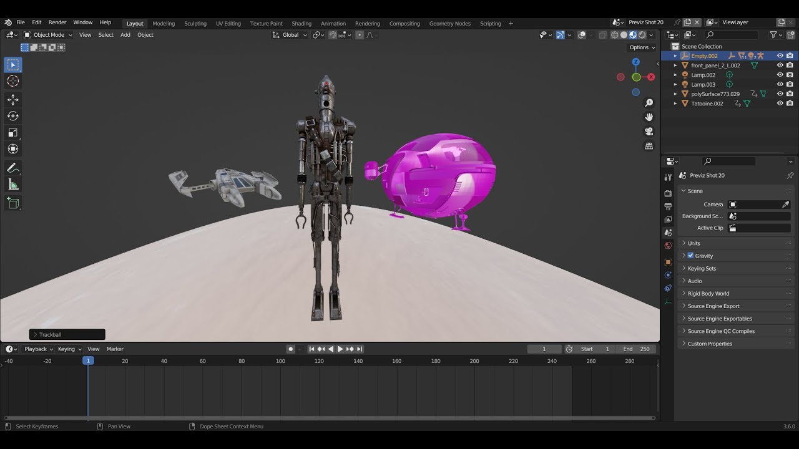Activate the Annotate pencil tool
This screenshot has width=799, height=449.
pos(13,168)
